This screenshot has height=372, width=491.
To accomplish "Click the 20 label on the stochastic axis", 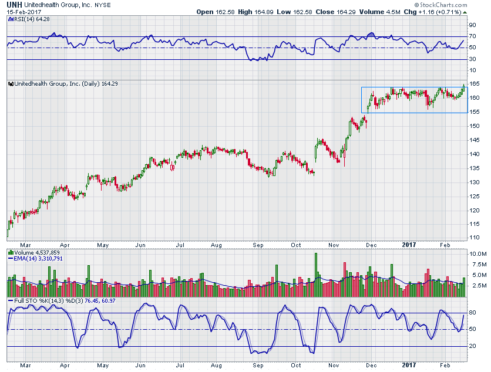I will click(x=473, y=346).
